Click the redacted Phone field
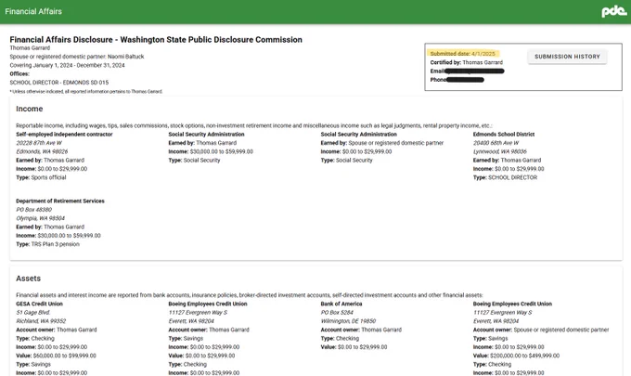This screenshot has height=376, width=631. (457, 80)
